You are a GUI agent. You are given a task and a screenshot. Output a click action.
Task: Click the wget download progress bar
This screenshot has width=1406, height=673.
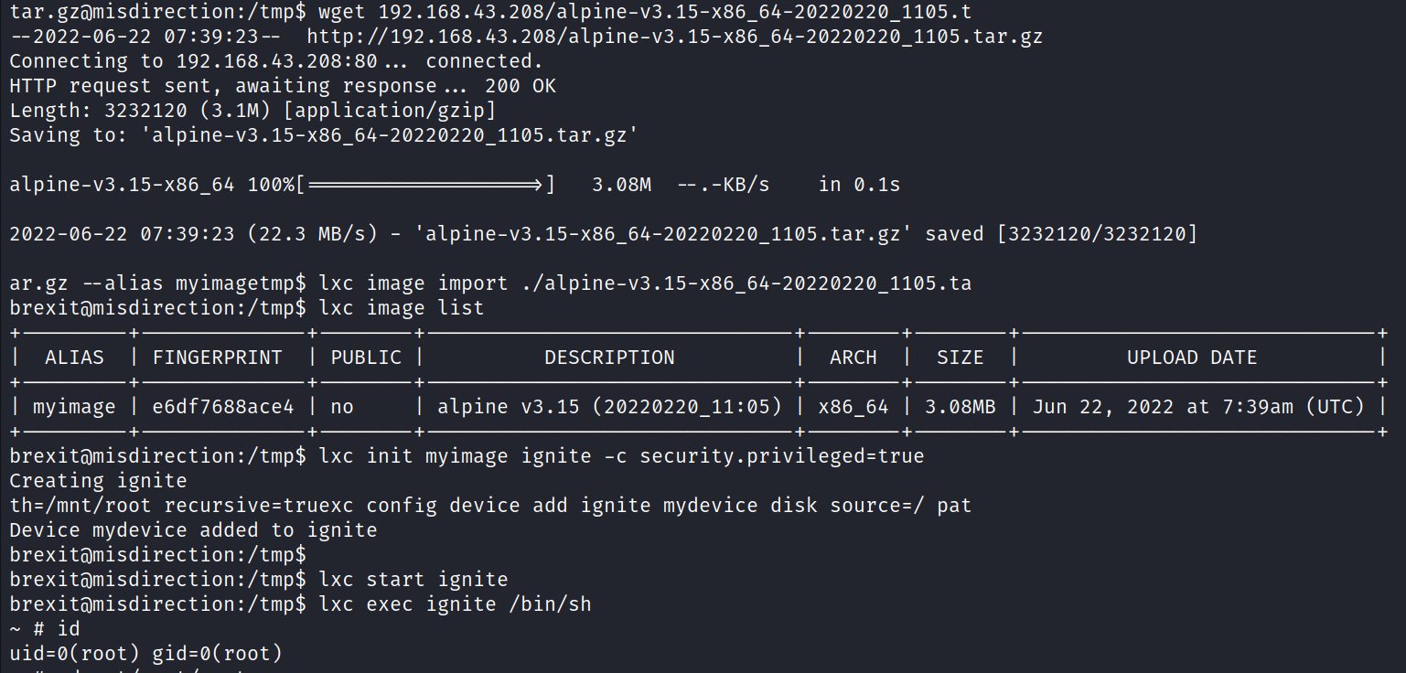click(425, 185)
